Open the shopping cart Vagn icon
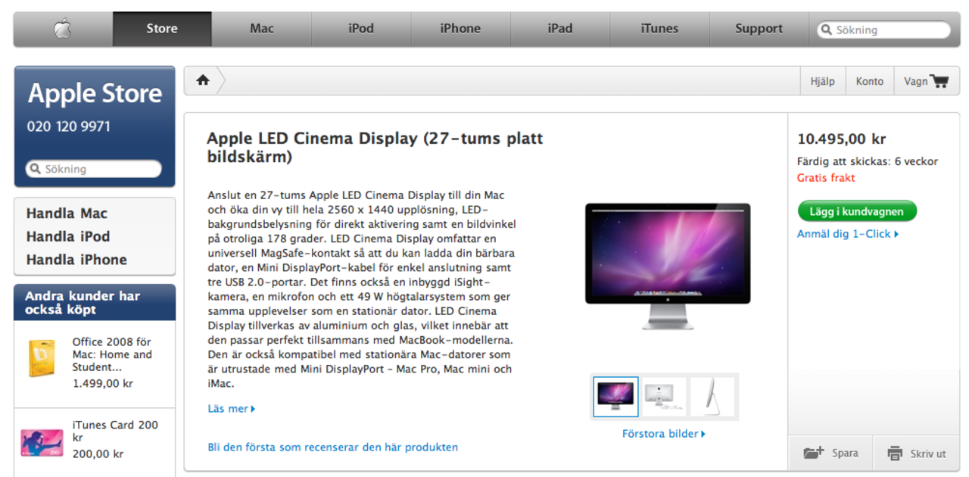The width and height of the screenshot is (969, 477). pos(939,81)
